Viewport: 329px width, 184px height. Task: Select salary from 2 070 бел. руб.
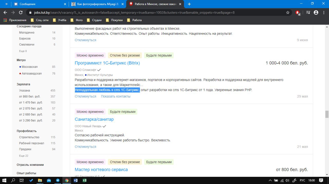[31, 109]
